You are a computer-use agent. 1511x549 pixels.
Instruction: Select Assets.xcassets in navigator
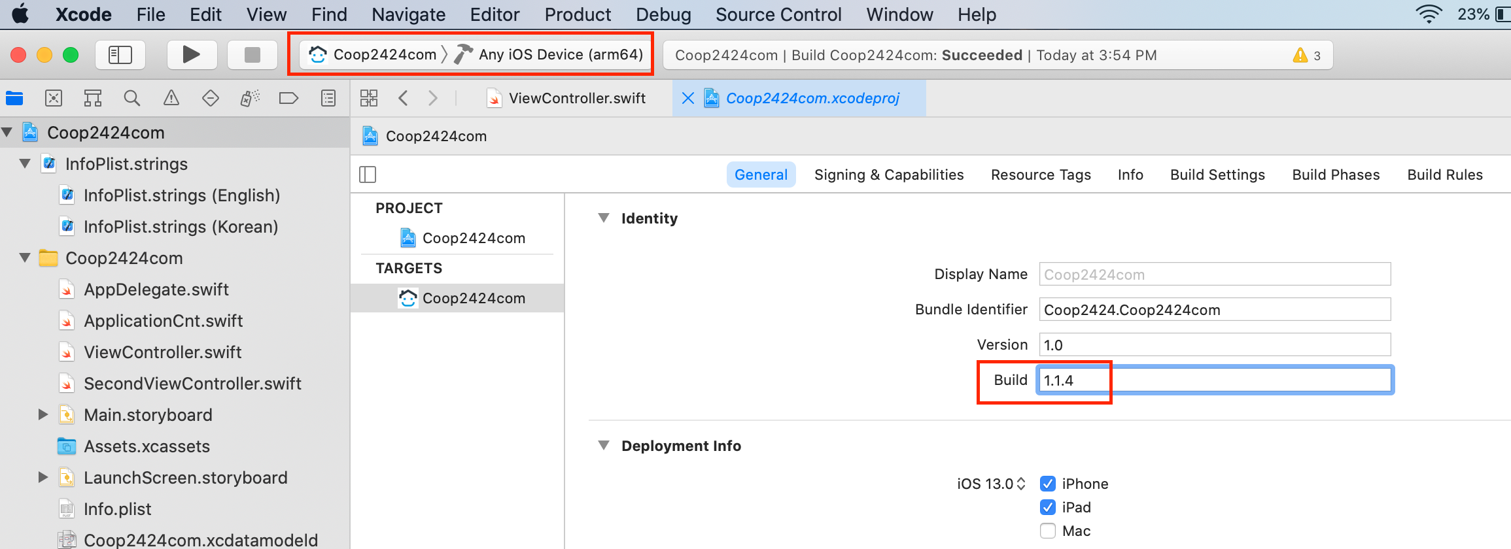tap(147, 446)
